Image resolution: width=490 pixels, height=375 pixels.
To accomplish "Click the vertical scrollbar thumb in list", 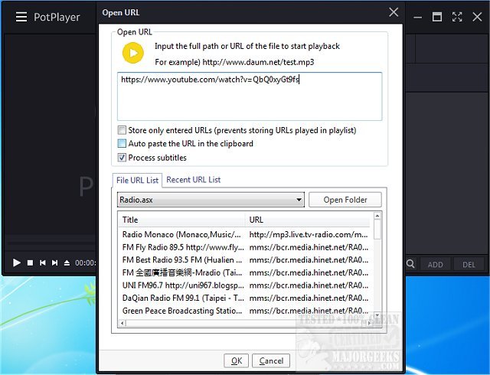I will [x=377, y=230].
